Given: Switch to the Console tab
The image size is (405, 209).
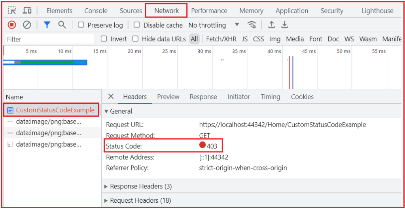Looking at the screenshot, I should pos(96,11).
